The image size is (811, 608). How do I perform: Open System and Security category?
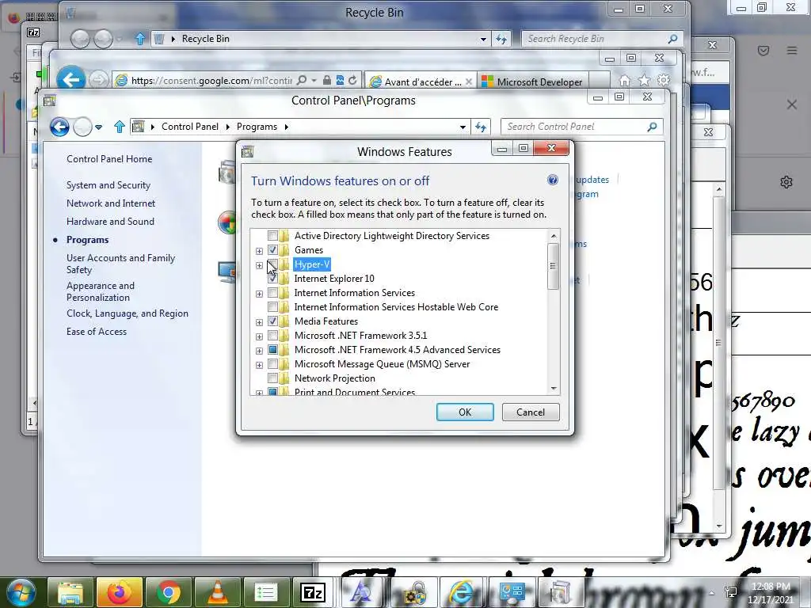[108, 185]
